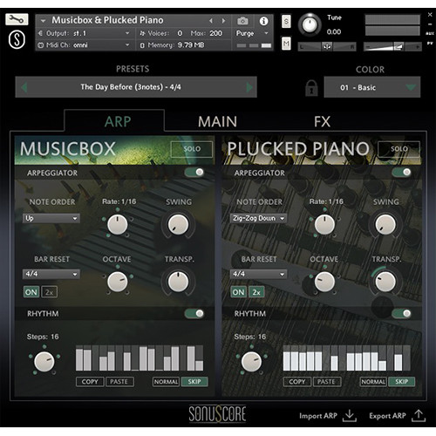Click the Plucked Piano Rate knob

coord(324,225)
